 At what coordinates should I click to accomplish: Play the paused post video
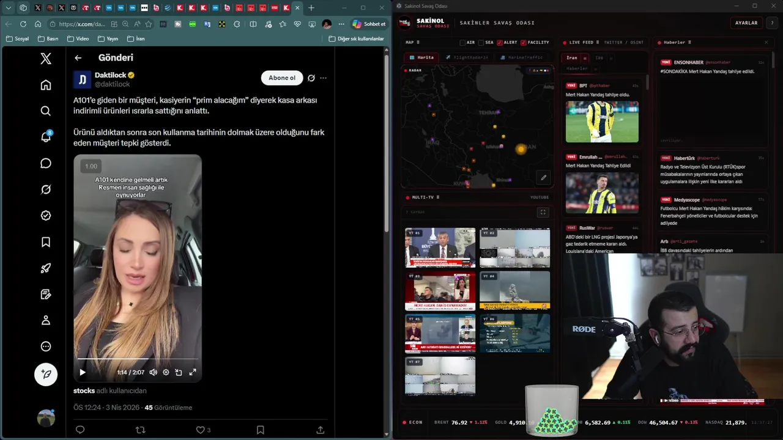pyautogui.click(x=83, y=372)
